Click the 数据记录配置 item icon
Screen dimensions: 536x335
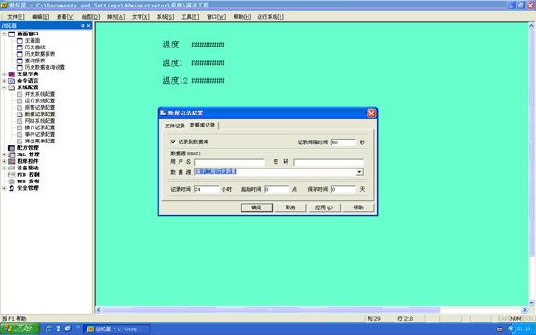[x=20, y=114]
